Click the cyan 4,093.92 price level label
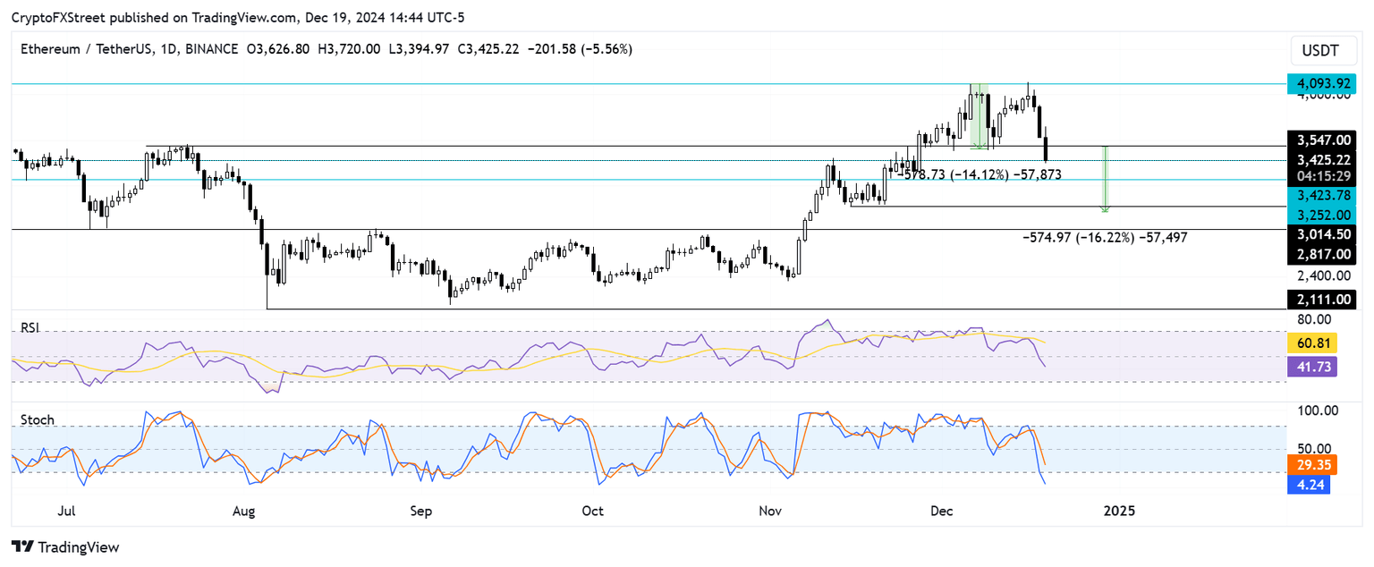1374x567 pixels. [x=1323, y=83]
